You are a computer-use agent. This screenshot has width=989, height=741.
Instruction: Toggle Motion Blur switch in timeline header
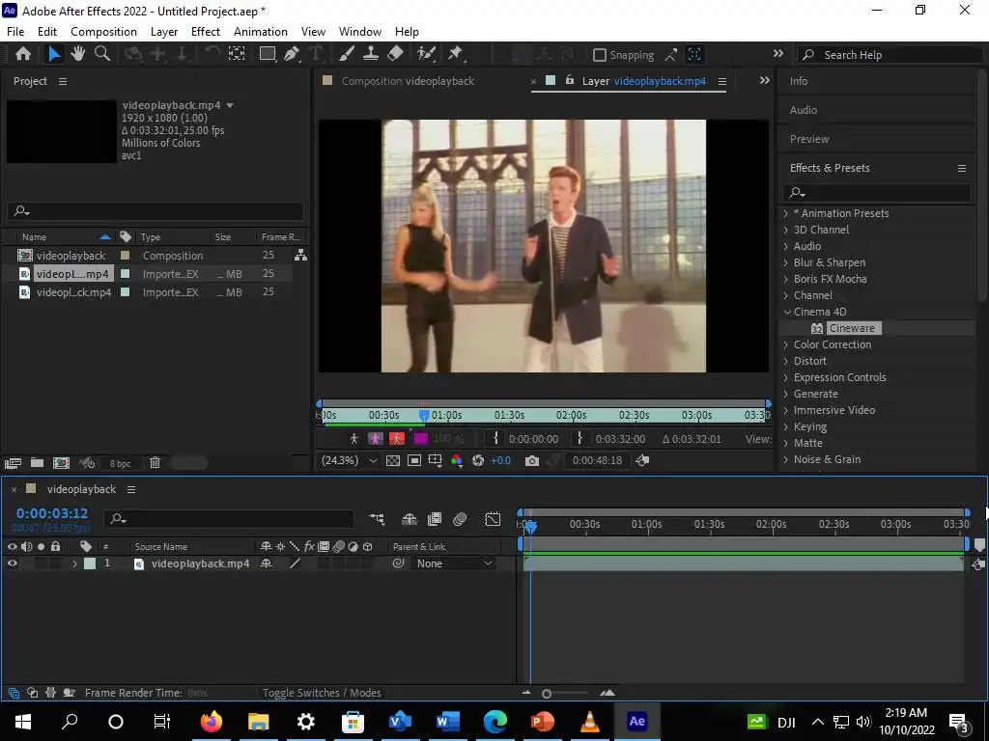pyautogui.click(x=460, y=519)
